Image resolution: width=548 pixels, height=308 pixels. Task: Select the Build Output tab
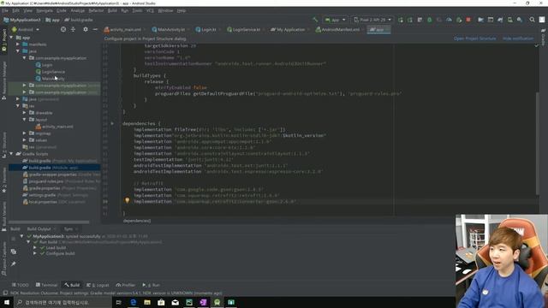click(x=39, y=229)
